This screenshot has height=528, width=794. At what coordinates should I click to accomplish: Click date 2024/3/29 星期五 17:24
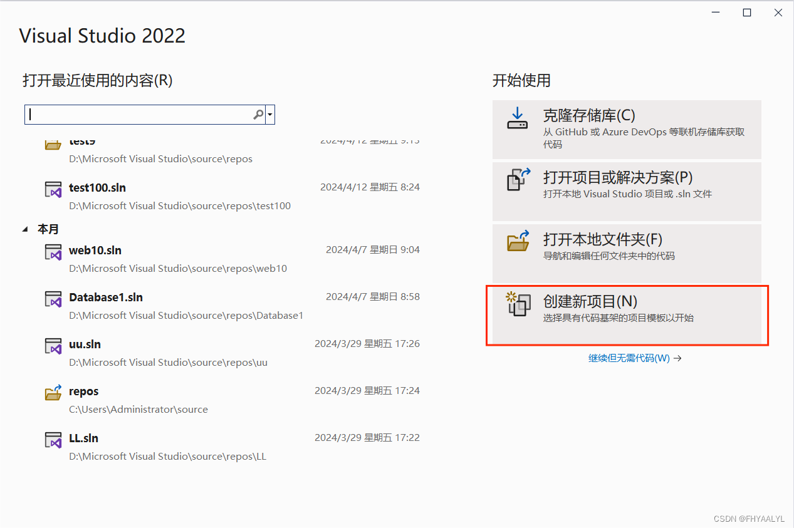point(367,390)
